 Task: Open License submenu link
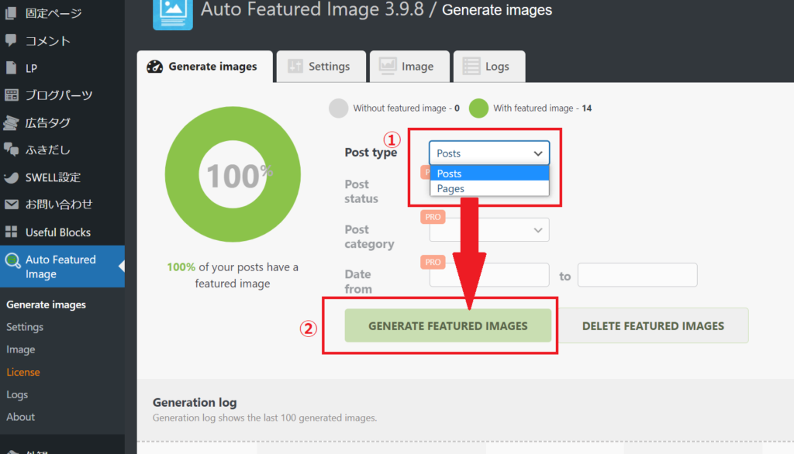[23, 372]
